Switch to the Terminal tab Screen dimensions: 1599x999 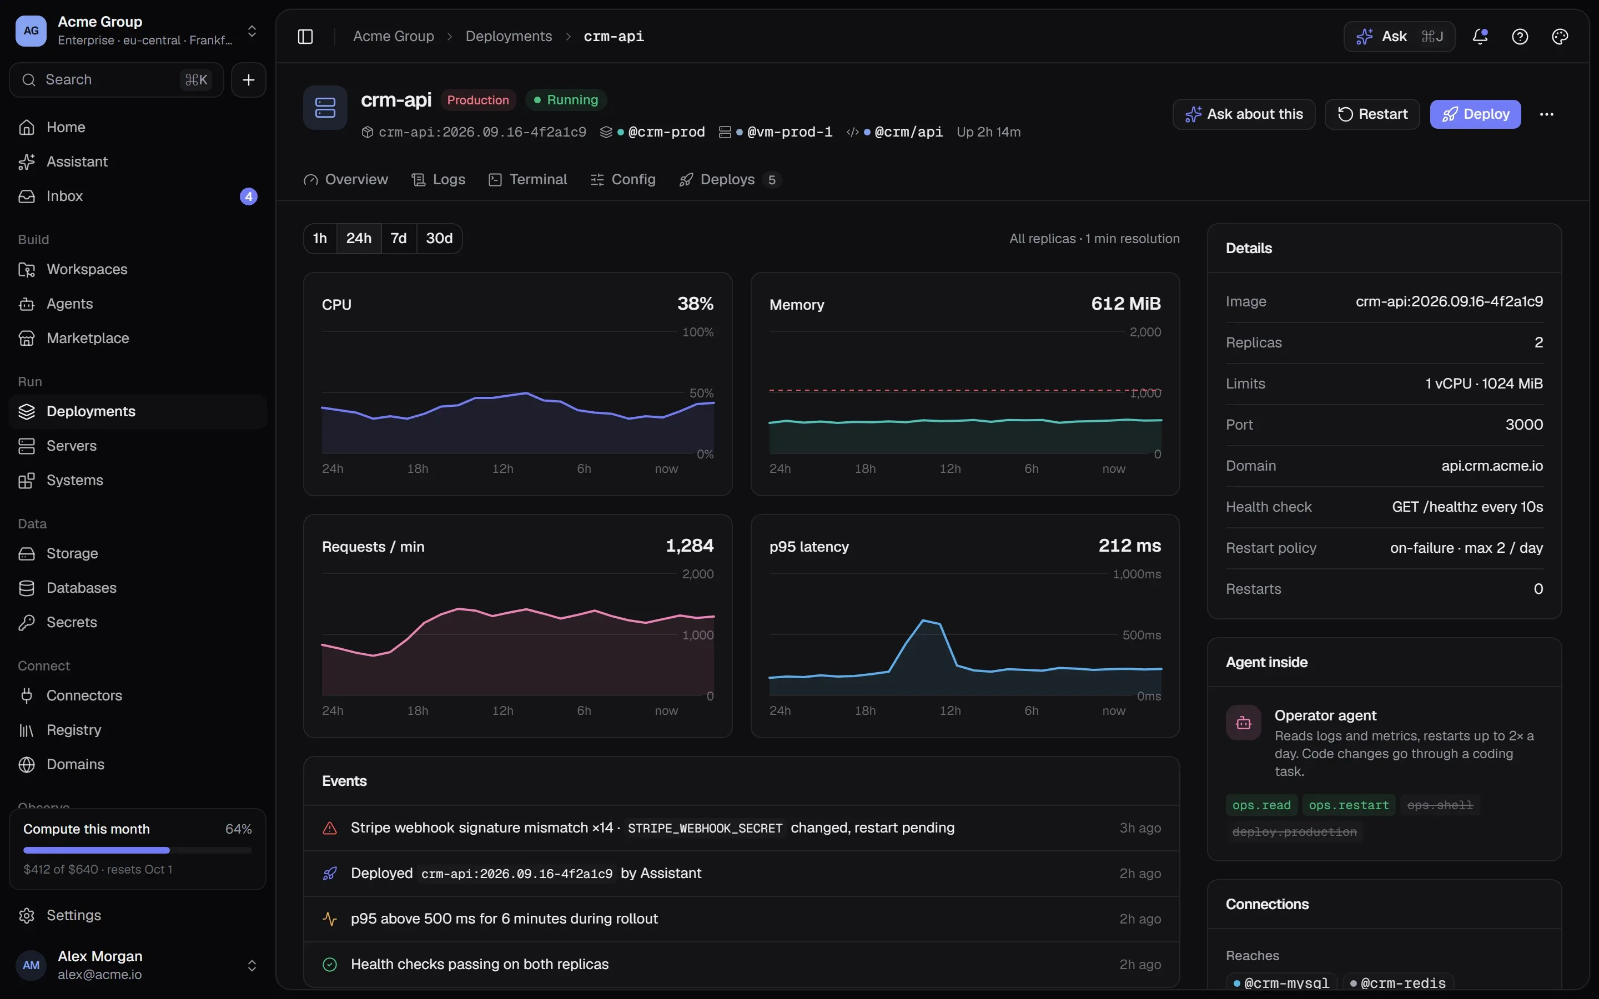click(528, 180)
